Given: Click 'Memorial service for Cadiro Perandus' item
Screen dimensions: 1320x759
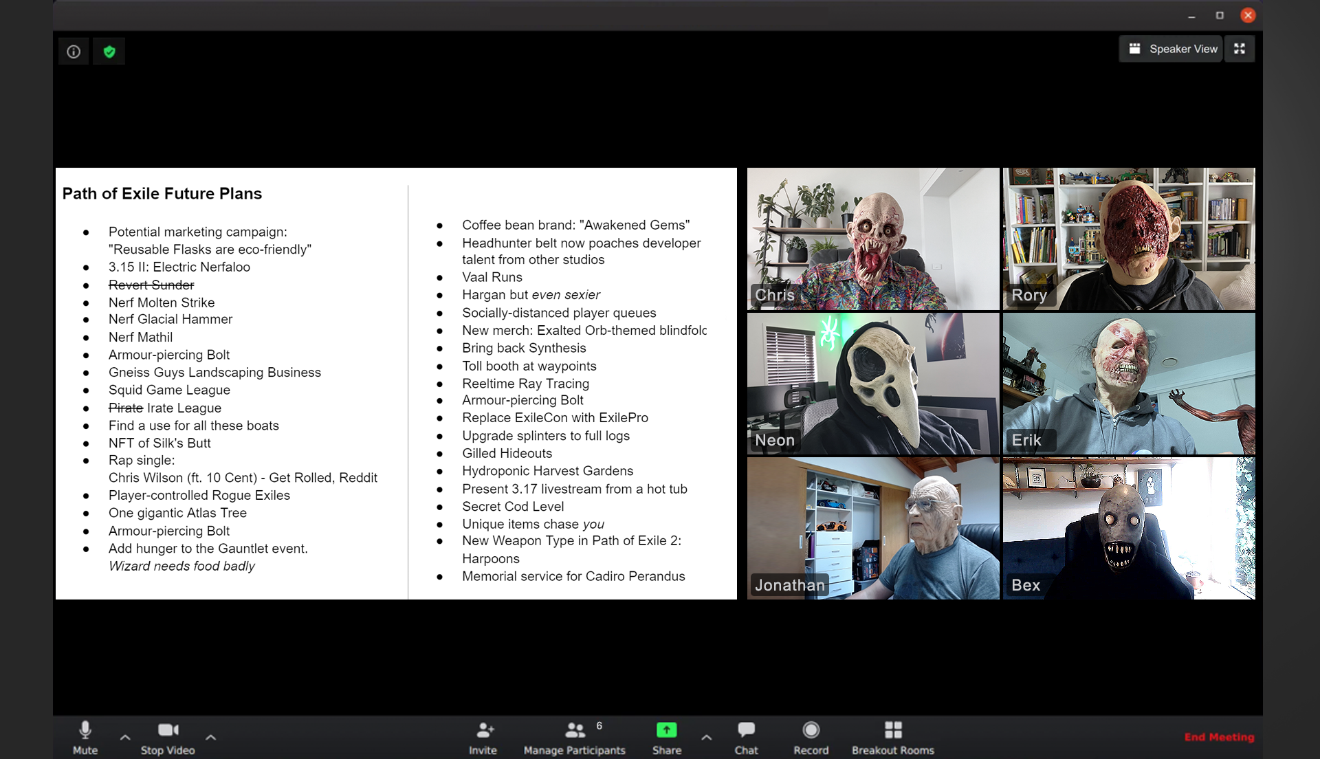Looking at the screenshot, I should 573,576.
